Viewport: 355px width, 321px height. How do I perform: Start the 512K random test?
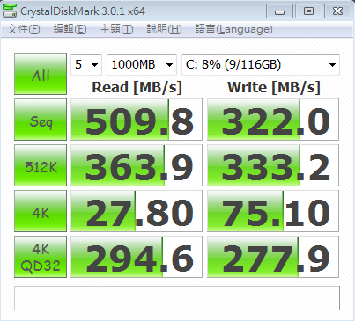(x=41, y=165)
